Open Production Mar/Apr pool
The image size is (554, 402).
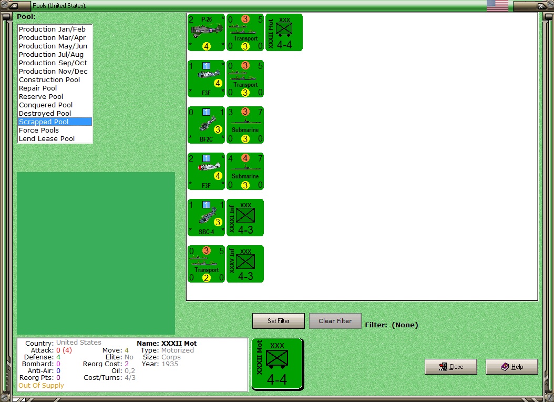coord(55,37)
